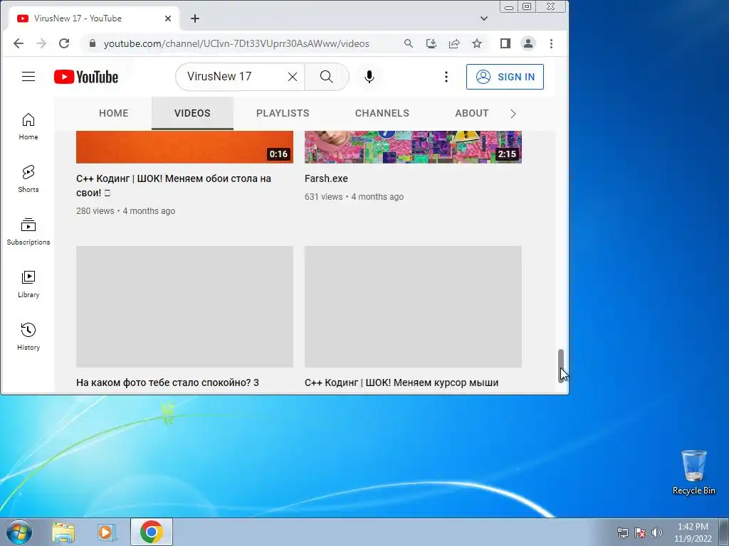Start voice search with microphone
Image resolution: width=729 pixels, height=546 pixels.
(369, 77)
